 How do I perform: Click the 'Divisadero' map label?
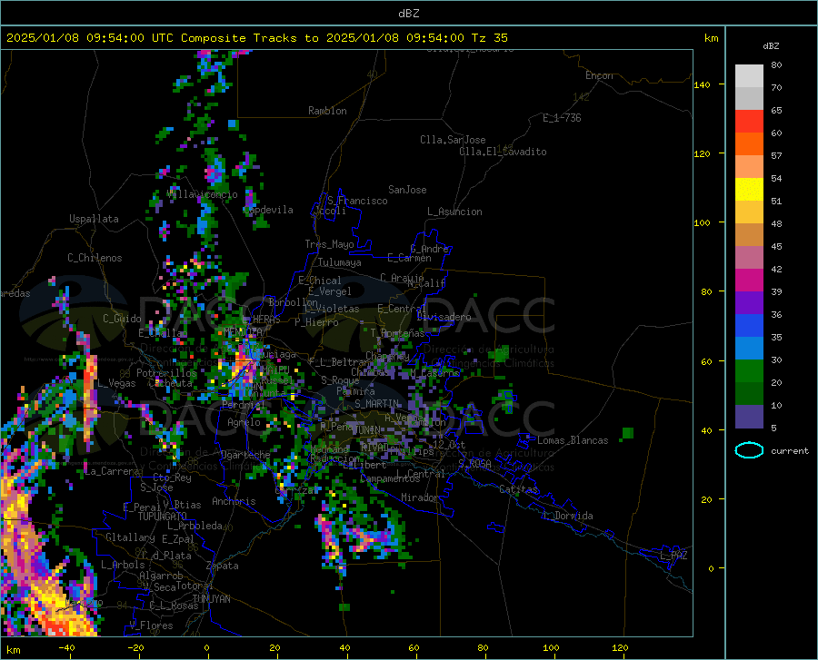(444, 317)
